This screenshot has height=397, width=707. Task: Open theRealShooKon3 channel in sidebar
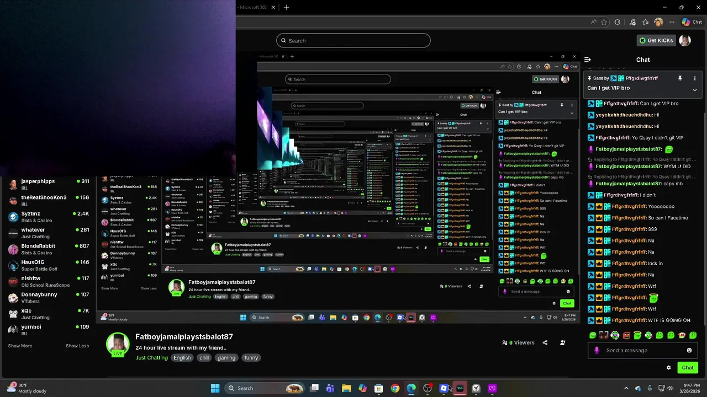pyautogui.click(x=48, y=200)
